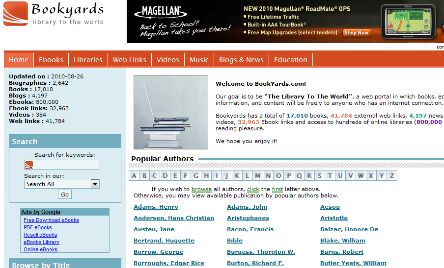Browse authors starting with letter A
This screenshot has height=268, width=444.
pos(134,175)
